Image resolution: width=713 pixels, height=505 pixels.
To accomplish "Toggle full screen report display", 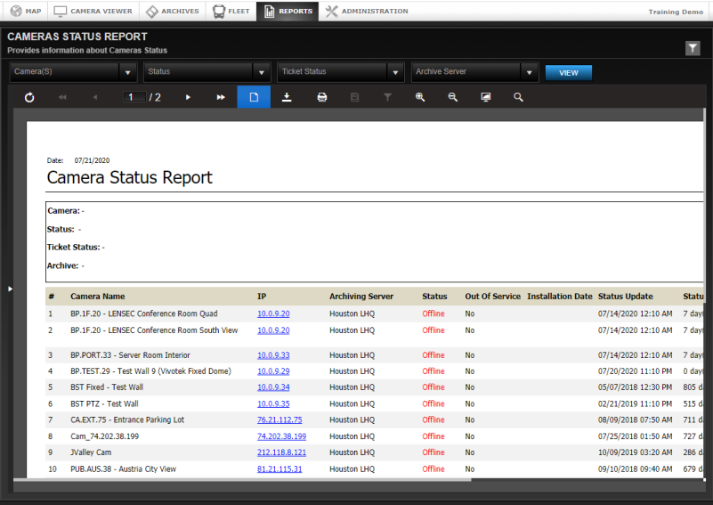I will 485,97.
